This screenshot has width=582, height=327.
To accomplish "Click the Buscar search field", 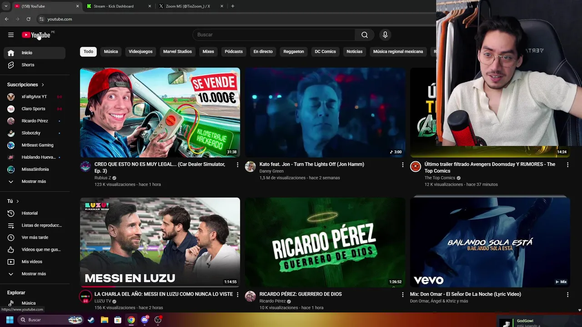I will [274, 35].
